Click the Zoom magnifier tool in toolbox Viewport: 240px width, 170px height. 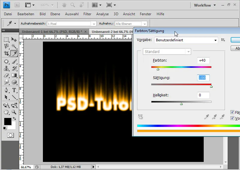tap(14, 112)
